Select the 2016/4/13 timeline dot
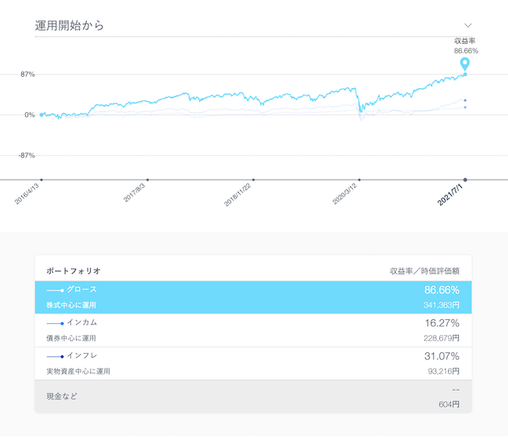 pyautogui.click(x=41, y=180)
